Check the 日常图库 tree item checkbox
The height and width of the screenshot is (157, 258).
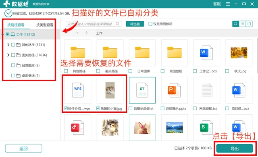point(13,65)
